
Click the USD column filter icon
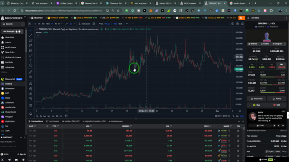tap(91, 126)
